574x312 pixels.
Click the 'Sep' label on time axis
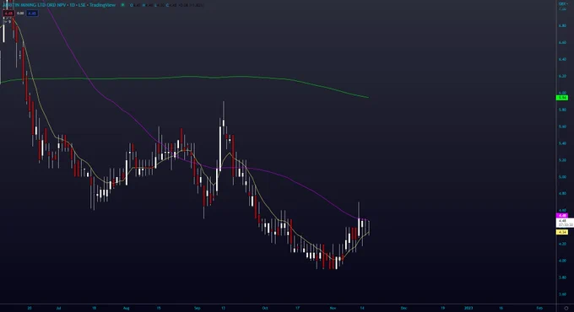[x=198, y=308]
